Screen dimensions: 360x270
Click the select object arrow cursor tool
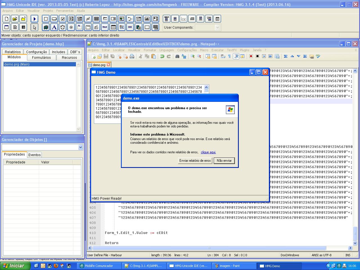point(34,27)
